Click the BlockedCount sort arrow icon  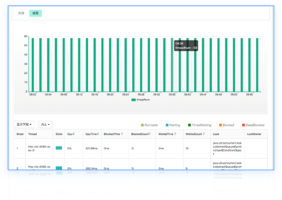(x=150, y=134)
